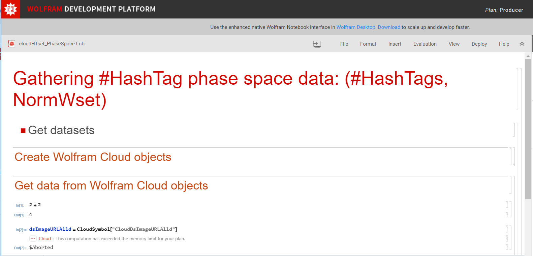Click the Out[2]= cell label
The width and height of the screenshot is (533, 256).
[x=20, y=248]
